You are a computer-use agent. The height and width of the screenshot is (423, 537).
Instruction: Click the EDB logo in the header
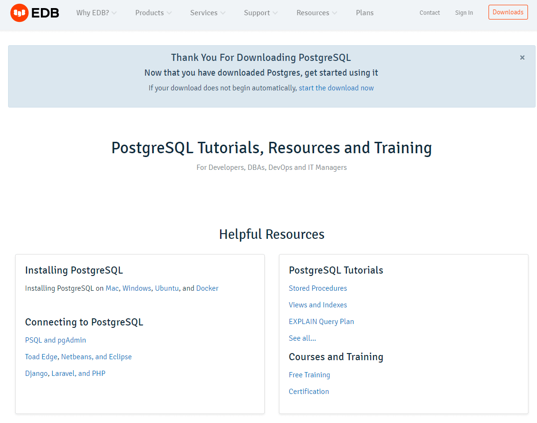pyautogui.click(x=35, y=13)
